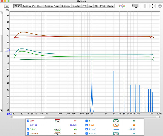The image size is (163, 136).
Task: Click the separate traces icon
Action: 122,6
